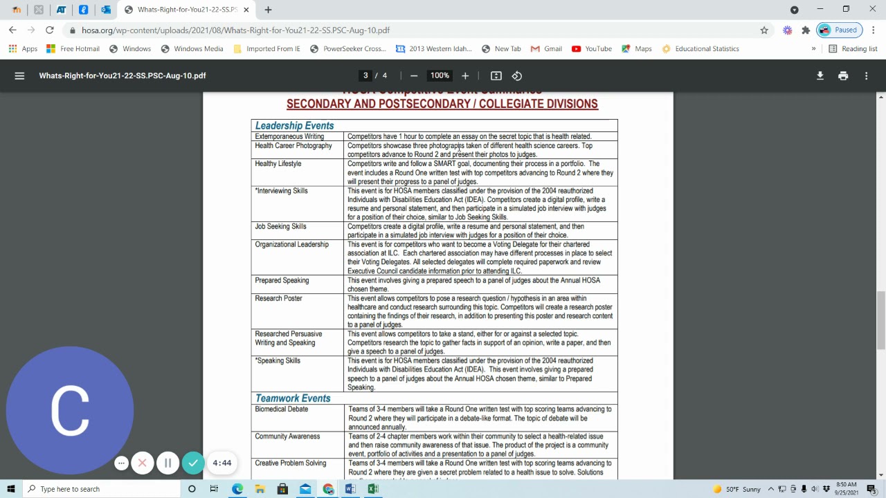Click the 100% zoom level field
886x498 pixels.
pyautogui.click(x=440, y=76)
